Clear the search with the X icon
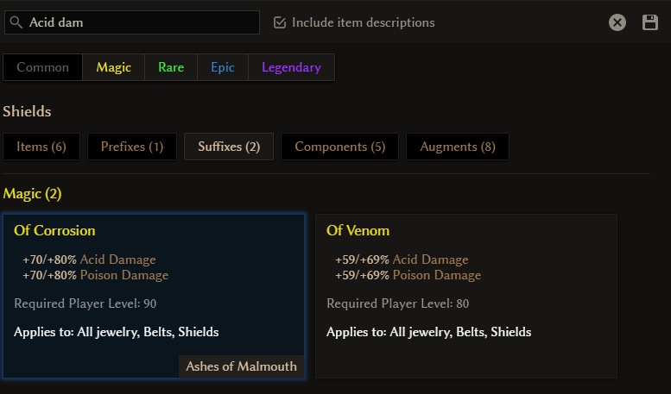 coord(617,22)
